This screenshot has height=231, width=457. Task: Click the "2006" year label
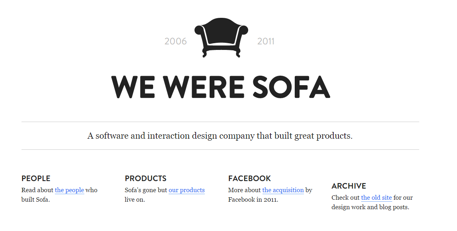click(175, 41)
